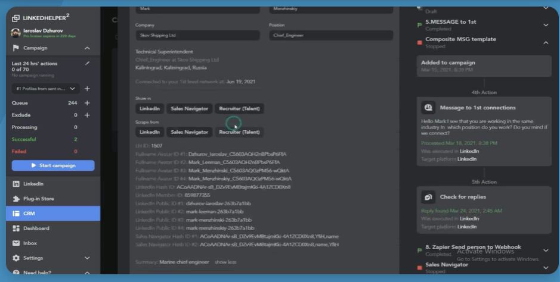Click the Settings gear icon
Viewport: 560px width, 282px height.
(16, 258)
